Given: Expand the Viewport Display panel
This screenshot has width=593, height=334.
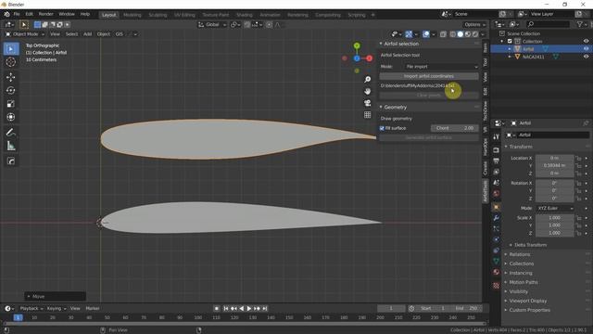Looking at the screenshot, I should tap(527, 301).
